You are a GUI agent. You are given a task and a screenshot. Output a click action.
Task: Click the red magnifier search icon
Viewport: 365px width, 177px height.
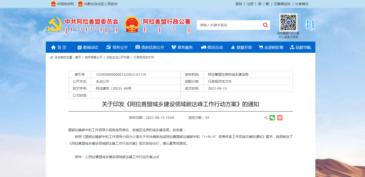[x=265, y=25]
